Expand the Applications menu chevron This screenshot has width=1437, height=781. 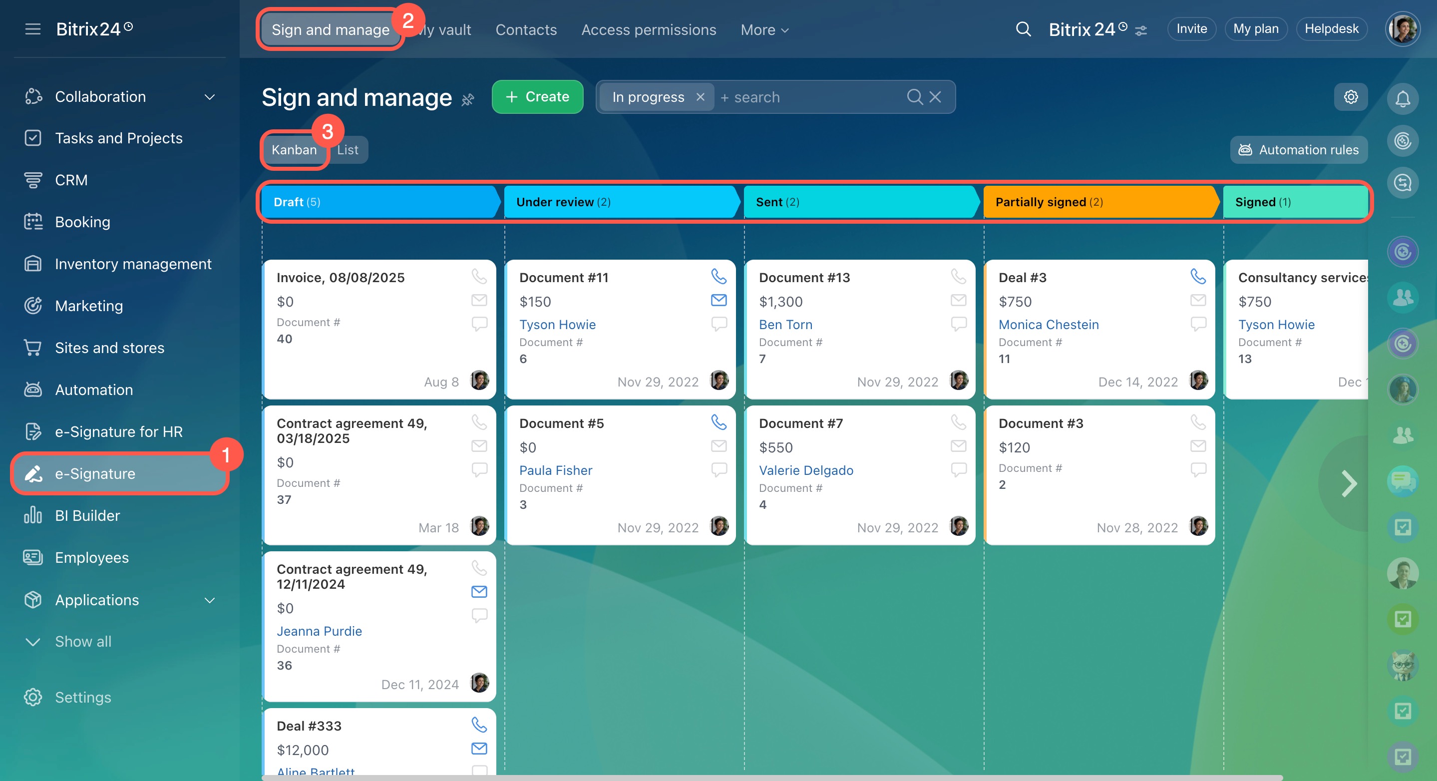pyautogui.click(x=210, y=600)
